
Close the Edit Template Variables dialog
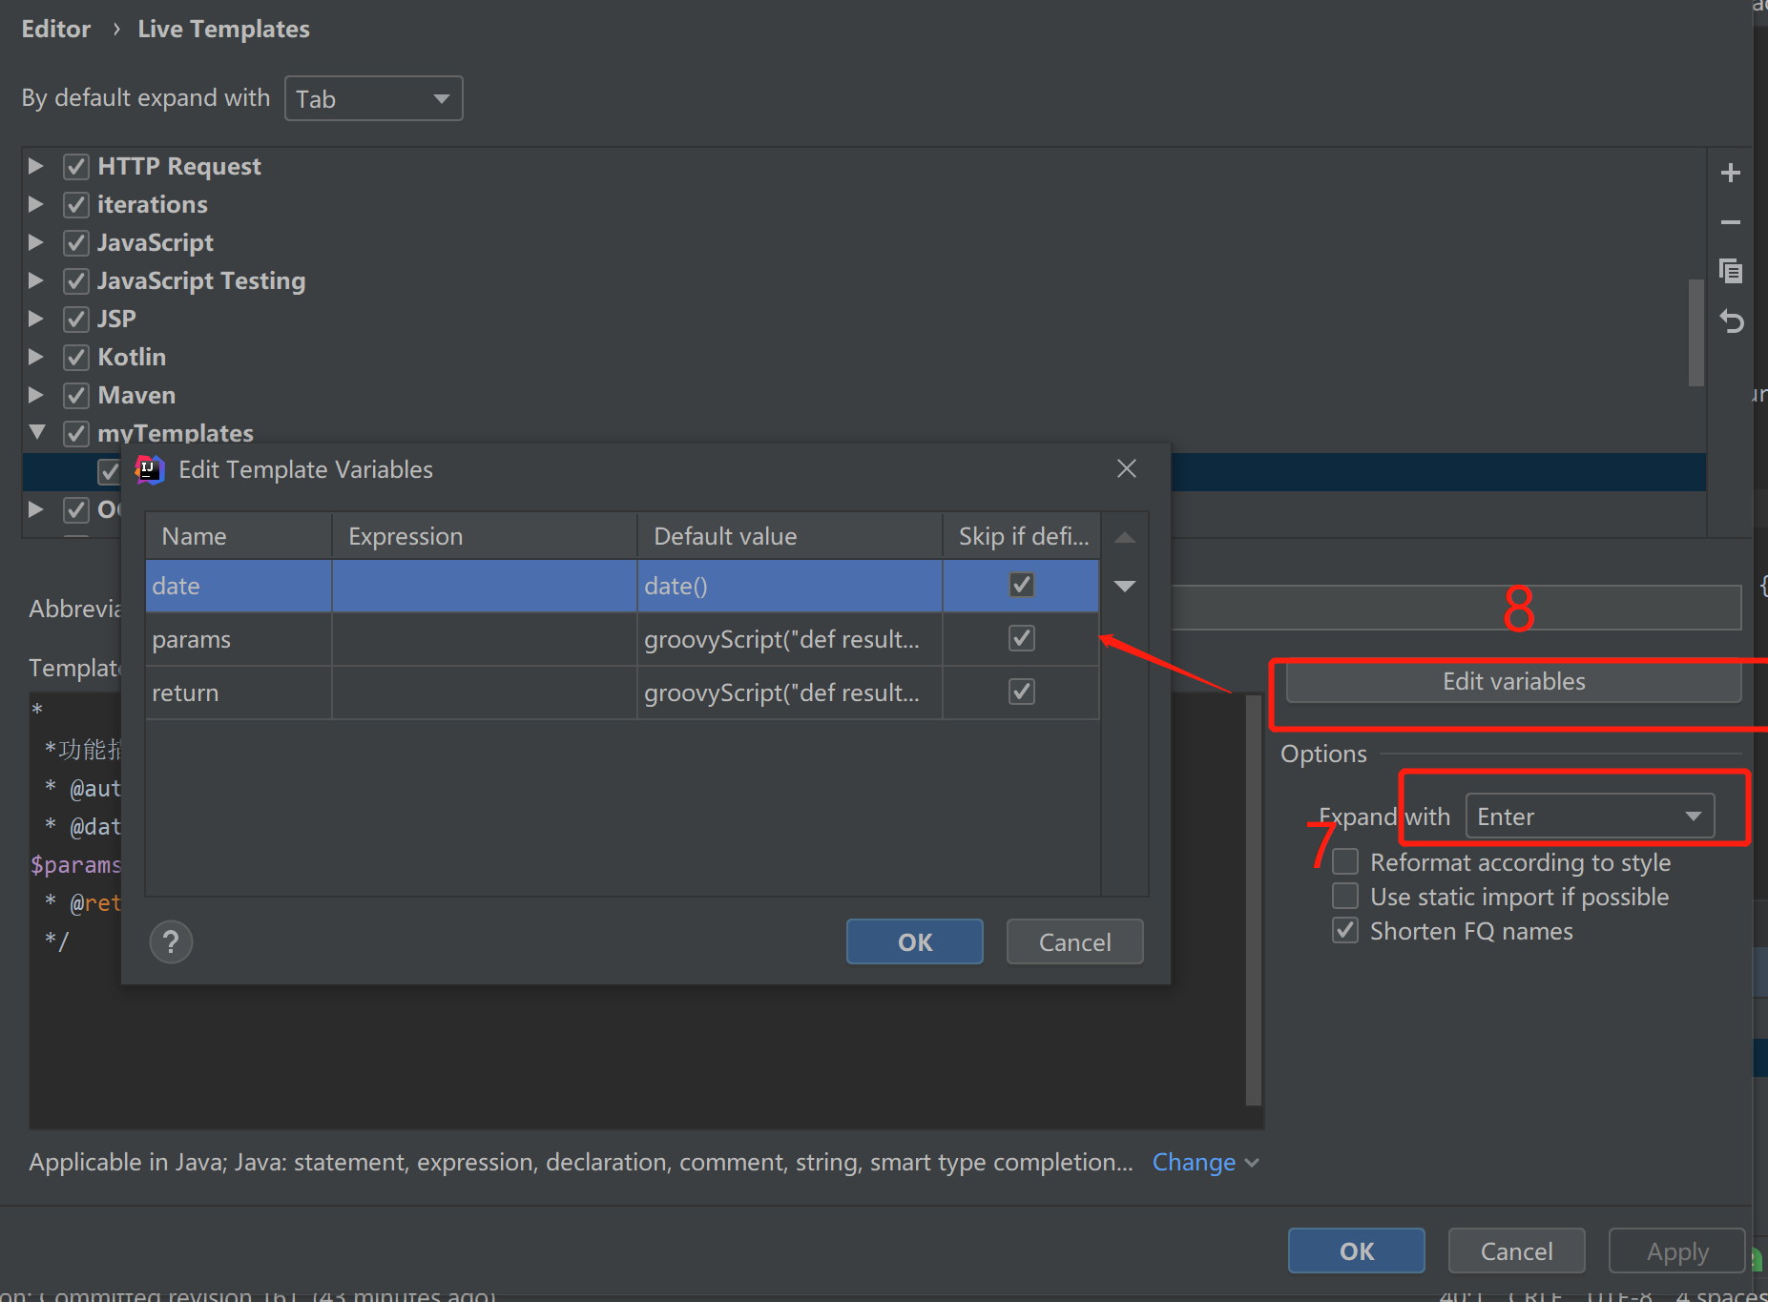tap(1126, 468)
